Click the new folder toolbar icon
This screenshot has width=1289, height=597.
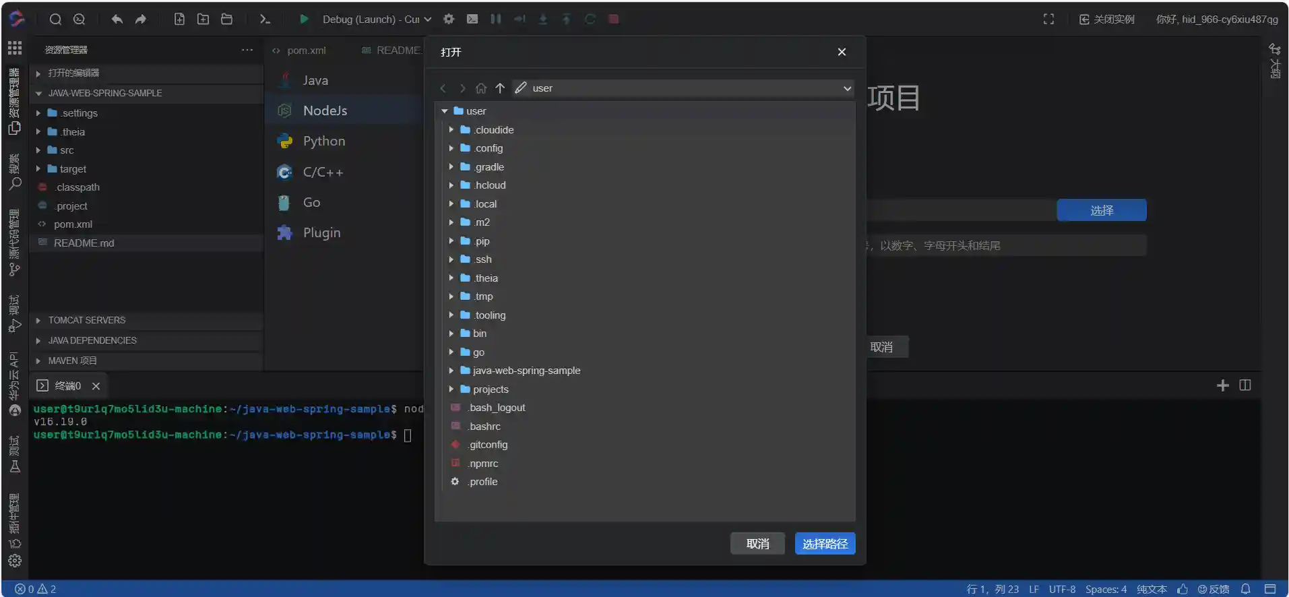point(203,20)
